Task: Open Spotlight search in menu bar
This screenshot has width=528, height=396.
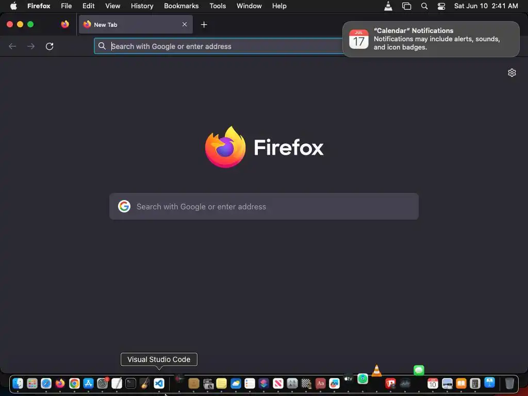Action: click(x=424, y=6)
